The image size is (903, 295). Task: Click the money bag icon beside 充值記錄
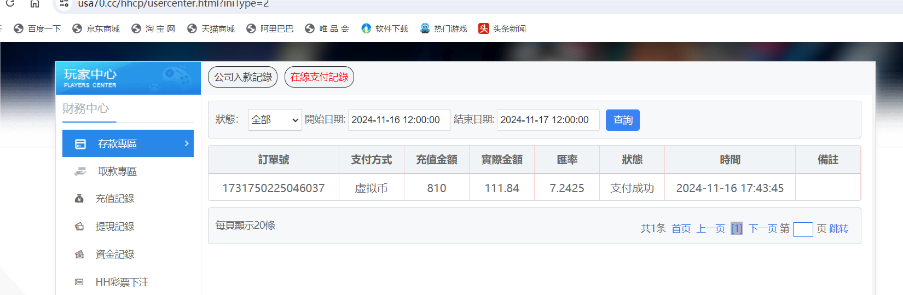(79, 199)
